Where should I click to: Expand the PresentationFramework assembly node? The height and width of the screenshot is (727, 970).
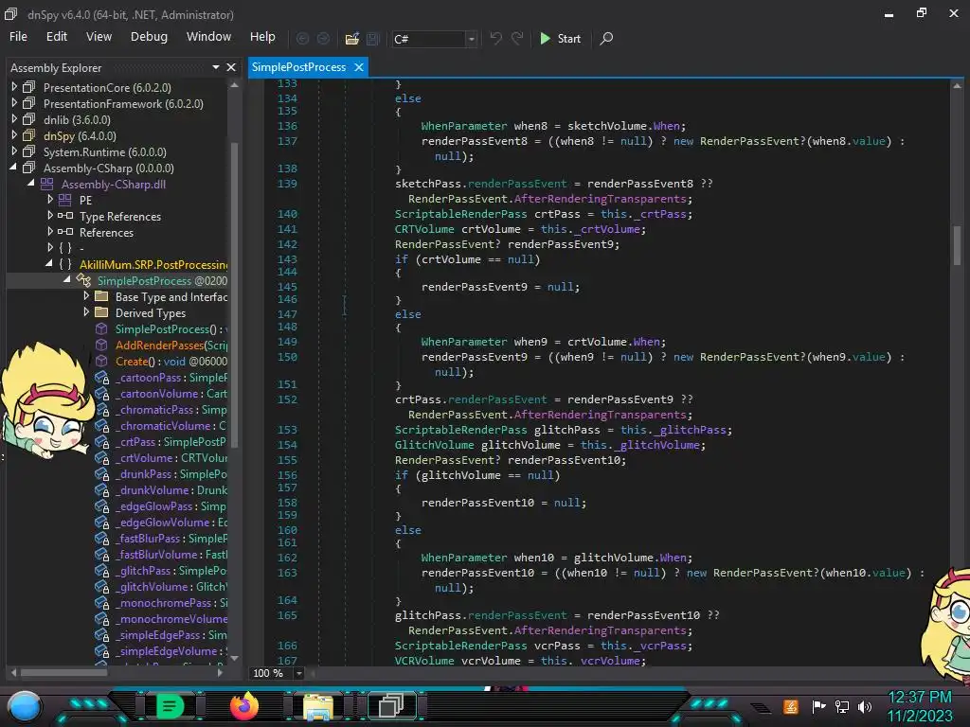tap(14, 103)
